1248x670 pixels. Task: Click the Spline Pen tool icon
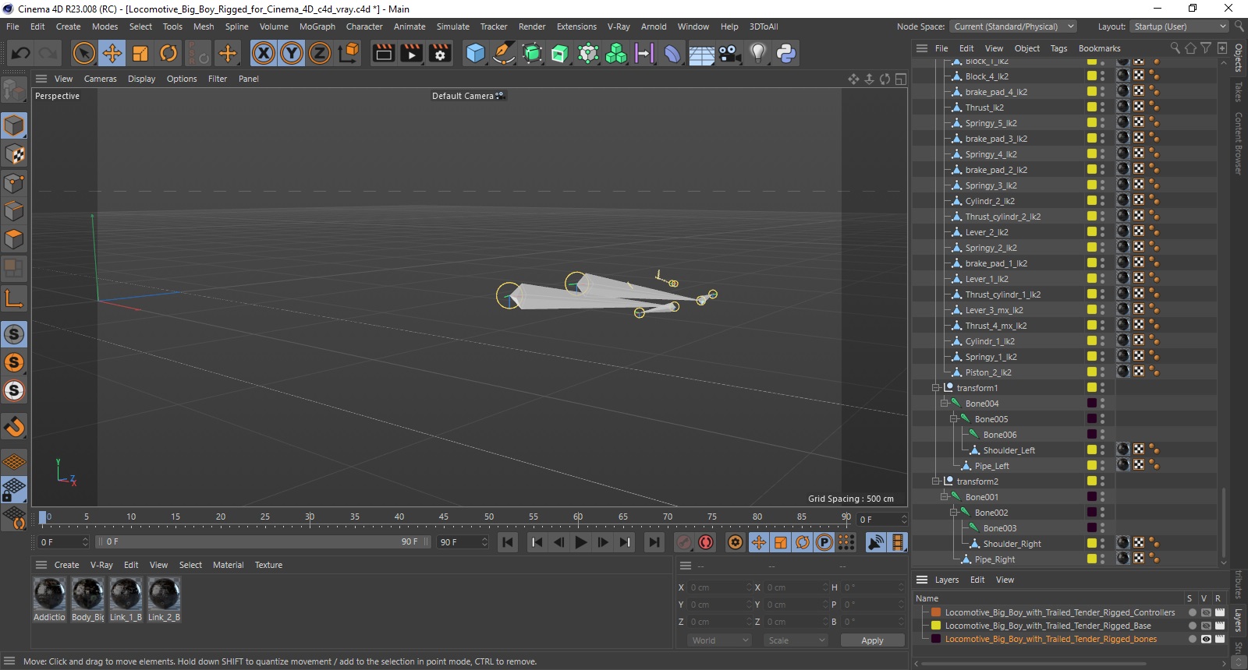(x=504, y=53)
